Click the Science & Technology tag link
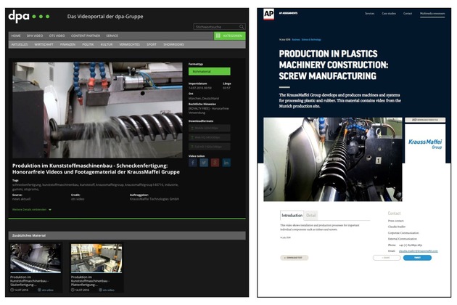This screenshot has height=305, width=457. (311, 39)
